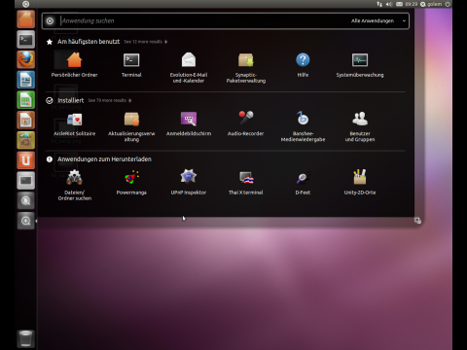Open the sound volume indicator
Image resolution: width=467 pixels, height=350 pixels.
point(389,4)
